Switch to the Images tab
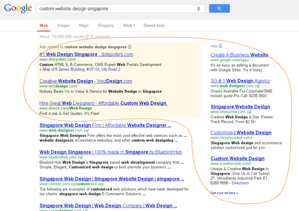Image resolution: width=299 pixels, height=211 pixels. [x=63, y=26]
